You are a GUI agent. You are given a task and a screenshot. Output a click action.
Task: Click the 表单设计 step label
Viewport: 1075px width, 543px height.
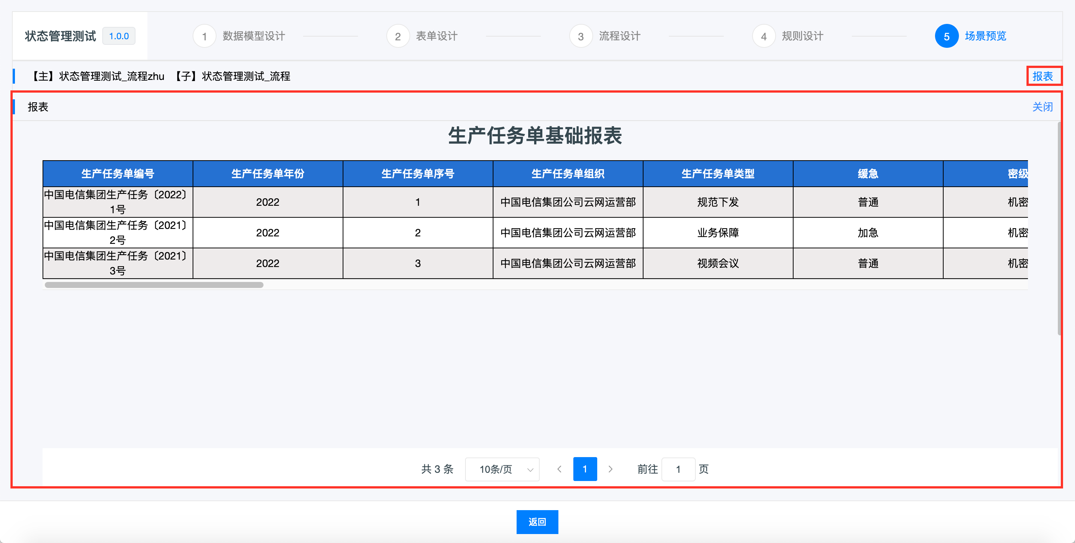tap(436, 36)
